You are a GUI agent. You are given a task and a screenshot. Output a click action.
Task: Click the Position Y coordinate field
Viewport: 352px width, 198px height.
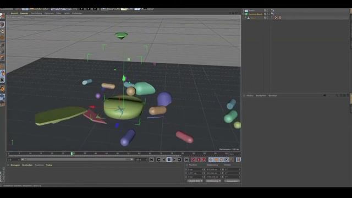195,173
